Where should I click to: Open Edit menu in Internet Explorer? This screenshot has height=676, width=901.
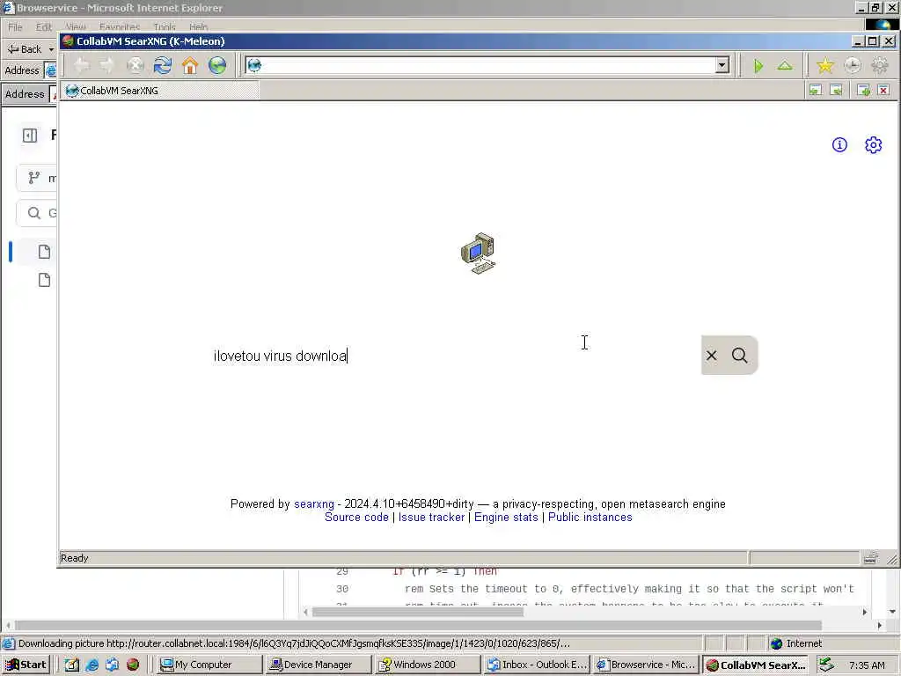coord(44,27)
